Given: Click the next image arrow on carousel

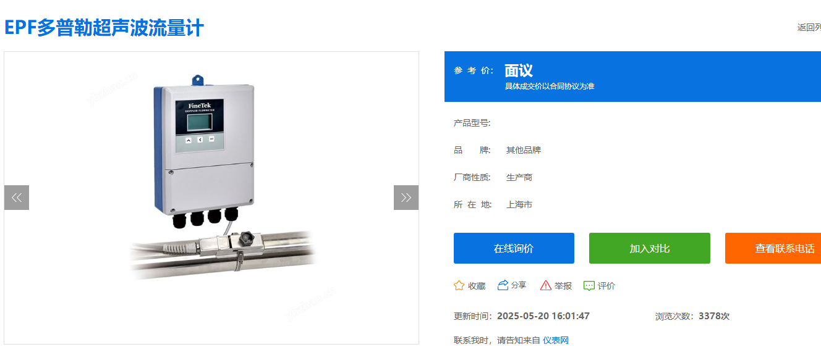Looking at the screenshot, I should [x=406, y=198].
